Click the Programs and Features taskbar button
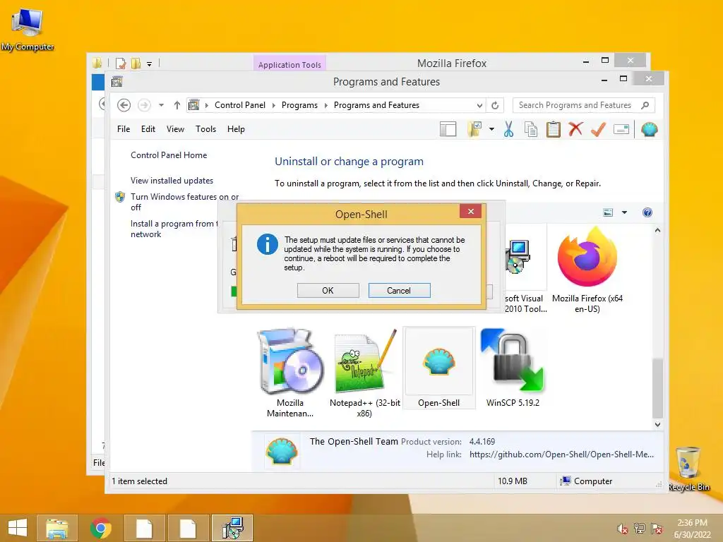Image resolution: width=723 pixels, height=542 pixels. [232, 528]
